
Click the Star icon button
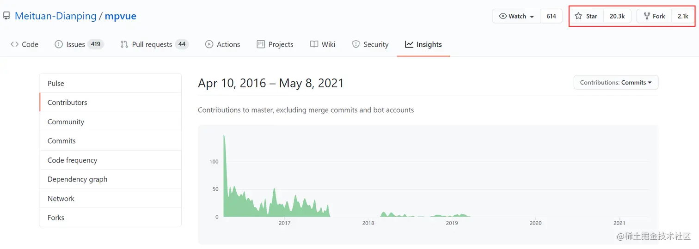(x=578, y=16)
